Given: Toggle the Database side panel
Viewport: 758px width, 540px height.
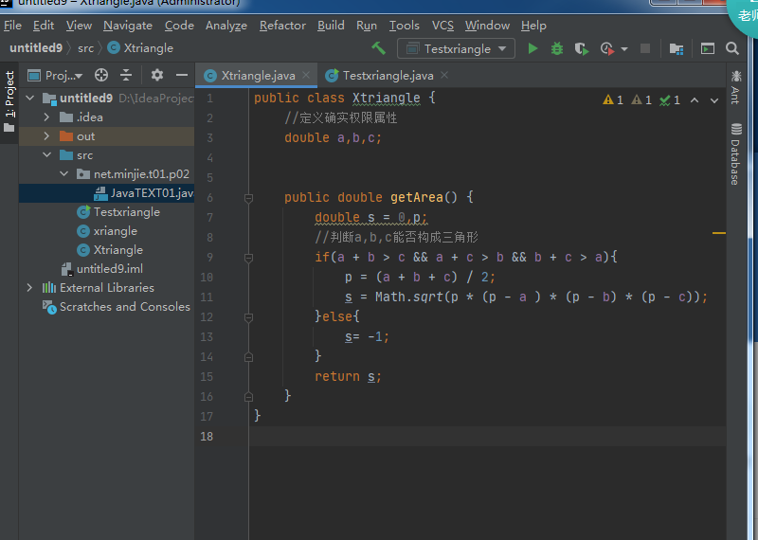Looking at the screenshot, I should (735, 154).
